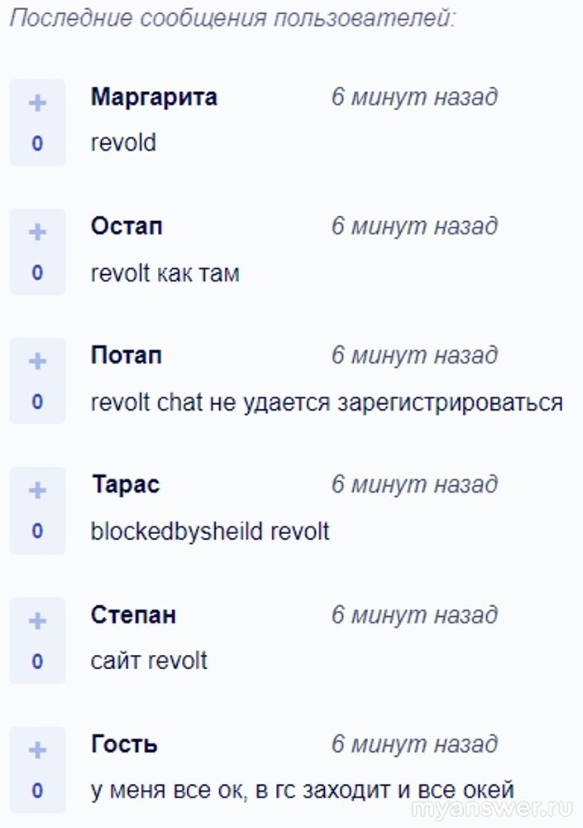The height and width of the screenshot is (828, 583).
Task: Select the username Потап
Action: [127, 355]
